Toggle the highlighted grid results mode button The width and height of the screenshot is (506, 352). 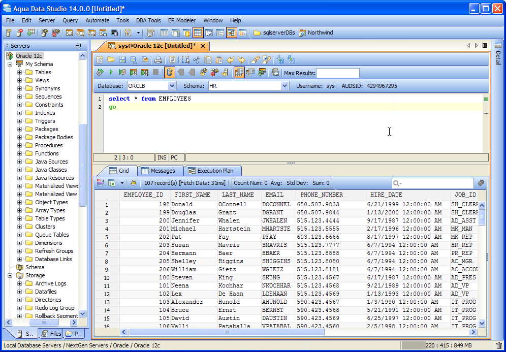(x=239, y=72)
